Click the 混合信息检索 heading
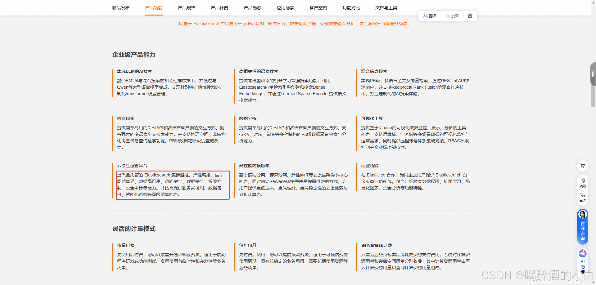 point(374,71)
